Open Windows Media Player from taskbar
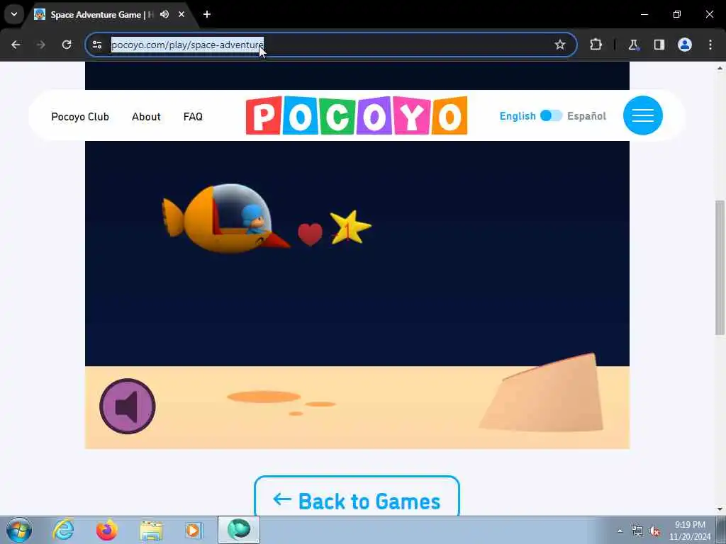 pyautogui.click(x=194, y=530)
